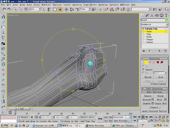This screenshot has width=170, height=128.
Task: Activate Select and Move tool
Action: pos(66,10)
